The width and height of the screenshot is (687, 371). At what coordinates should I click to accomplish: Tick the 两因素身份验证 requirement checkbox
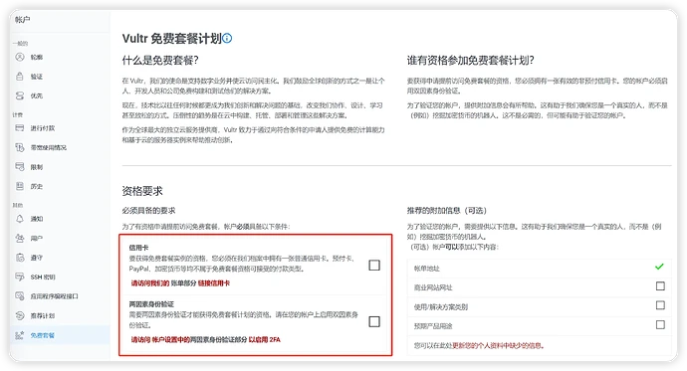(x=374, y=321)
